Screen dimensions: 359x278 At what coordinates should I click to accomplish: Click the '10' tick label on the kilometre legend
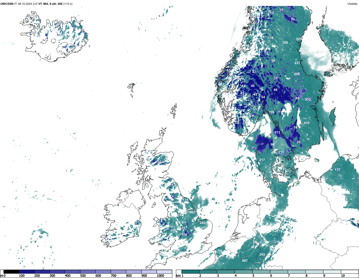coord(343,276)
